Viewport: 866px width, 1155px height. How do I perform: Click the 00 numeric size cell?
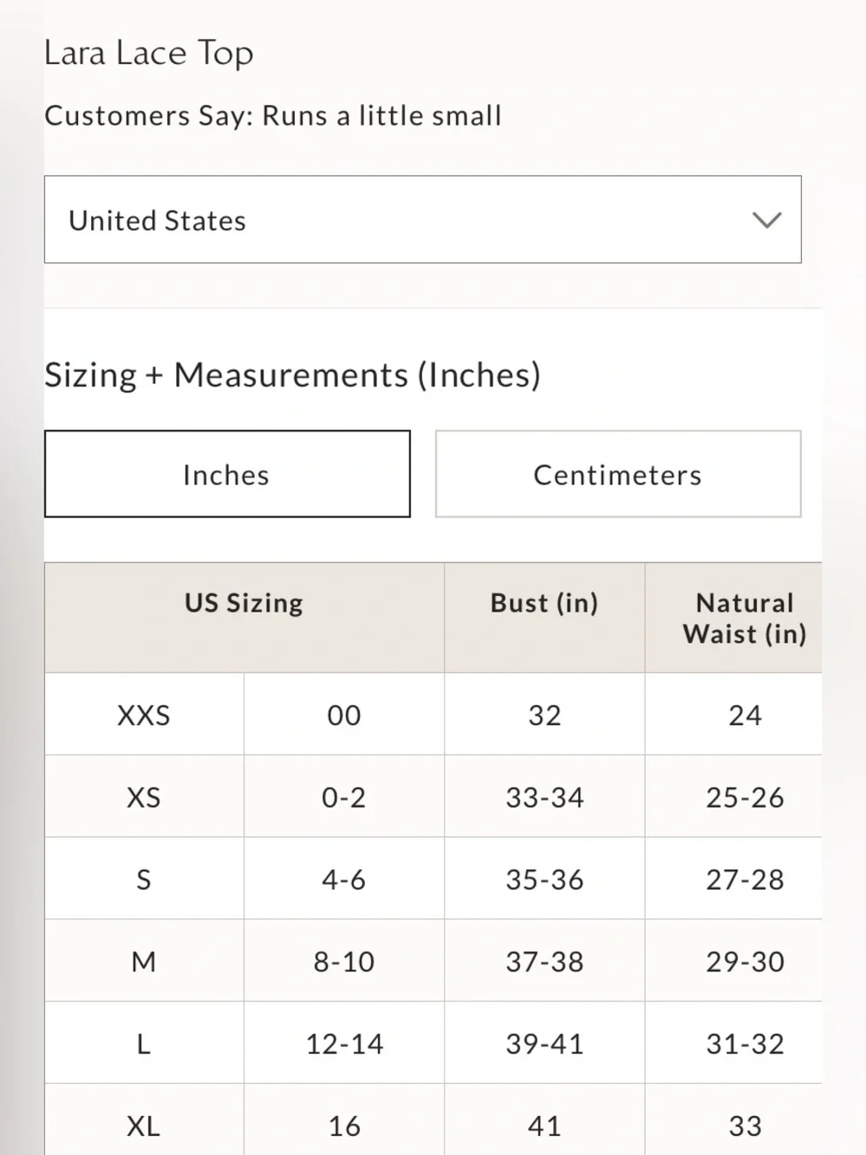pyautogui.click(x=344, y=715)
